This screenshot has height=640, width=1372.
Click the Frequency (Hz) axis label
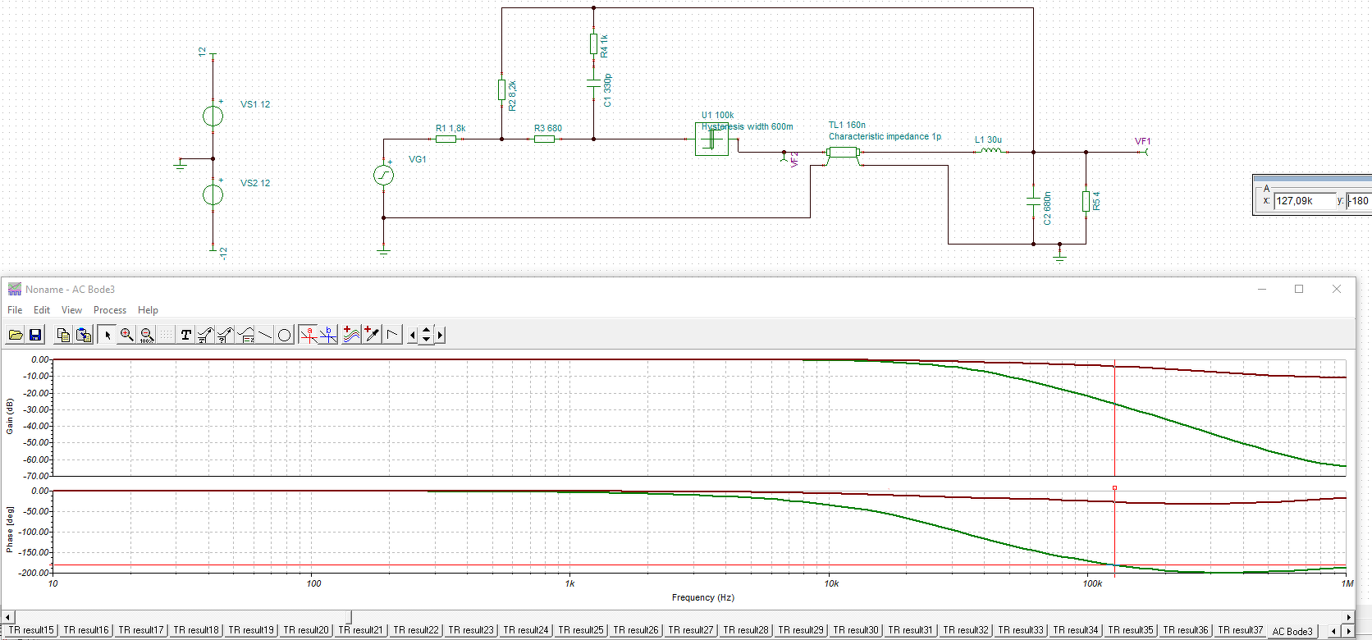(703, 597)
